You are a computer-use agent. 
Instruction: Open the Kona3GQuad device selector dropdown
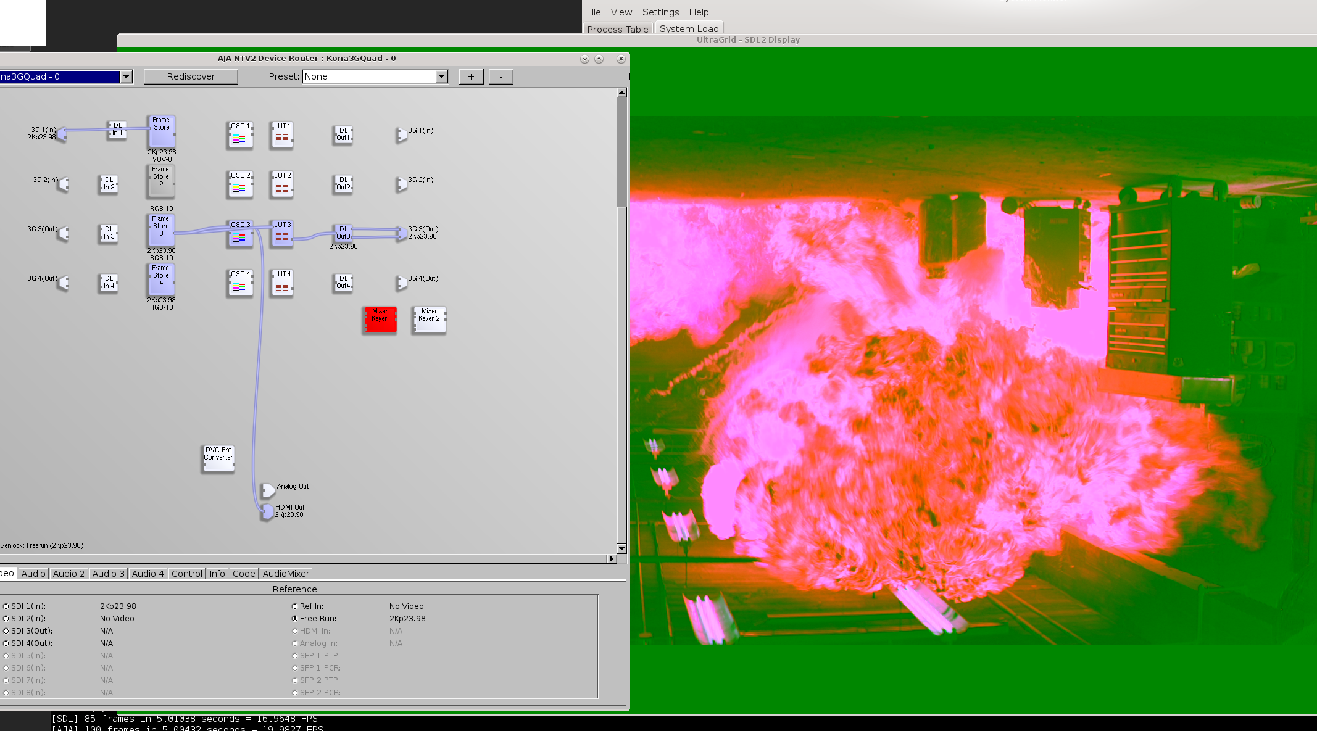pos(127,76)
